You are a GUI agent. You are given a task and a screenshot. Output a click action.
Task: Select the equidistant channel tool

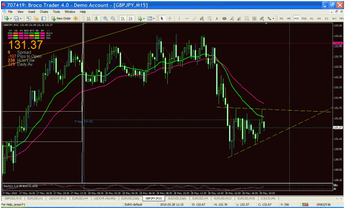[x=202, y=19]
